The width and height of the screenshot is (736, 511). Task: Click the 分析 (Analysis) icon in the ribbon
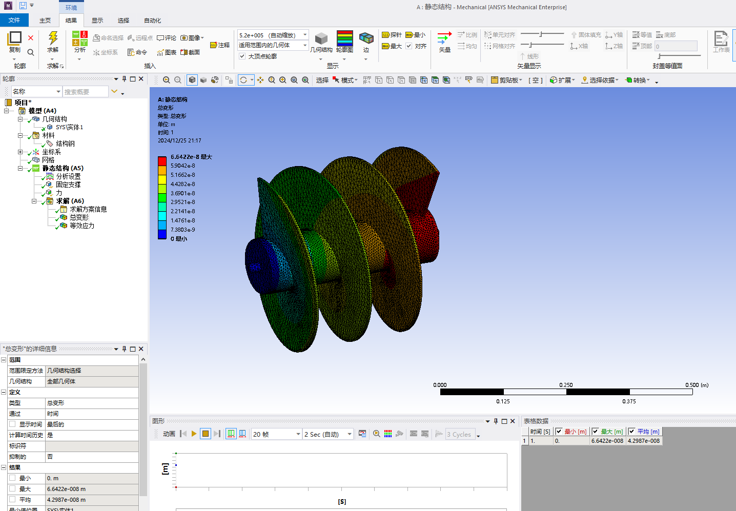point(80,38)
